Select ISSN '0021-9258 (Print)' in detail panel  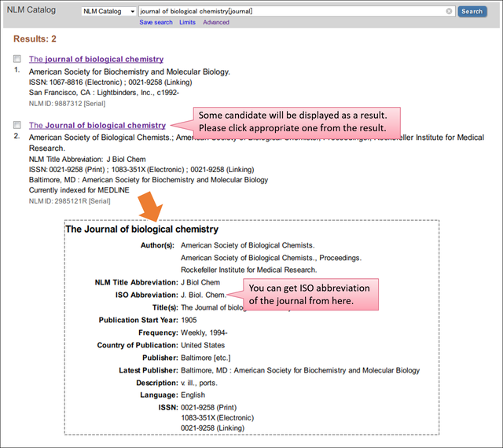click(209, 408)
